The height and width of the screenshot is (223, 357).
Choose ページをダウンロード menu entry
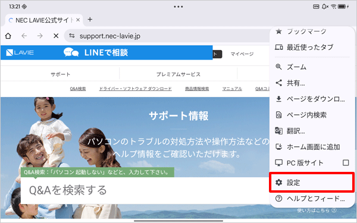[x=312, y=99]
